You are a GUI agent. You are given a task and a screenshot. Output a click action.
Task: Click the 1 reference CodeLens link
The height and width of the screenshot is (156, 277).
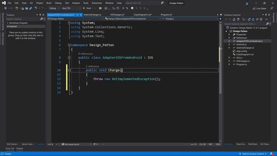92,66
